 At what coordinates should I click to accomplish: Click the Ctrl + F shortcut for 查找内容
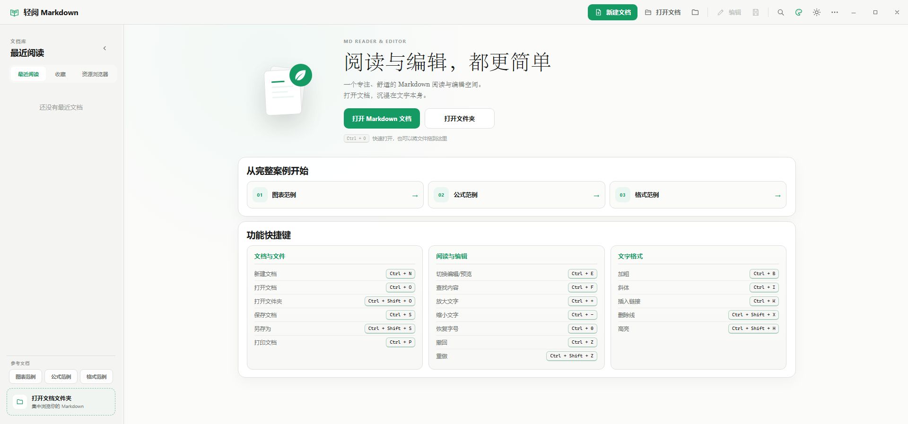583,287
